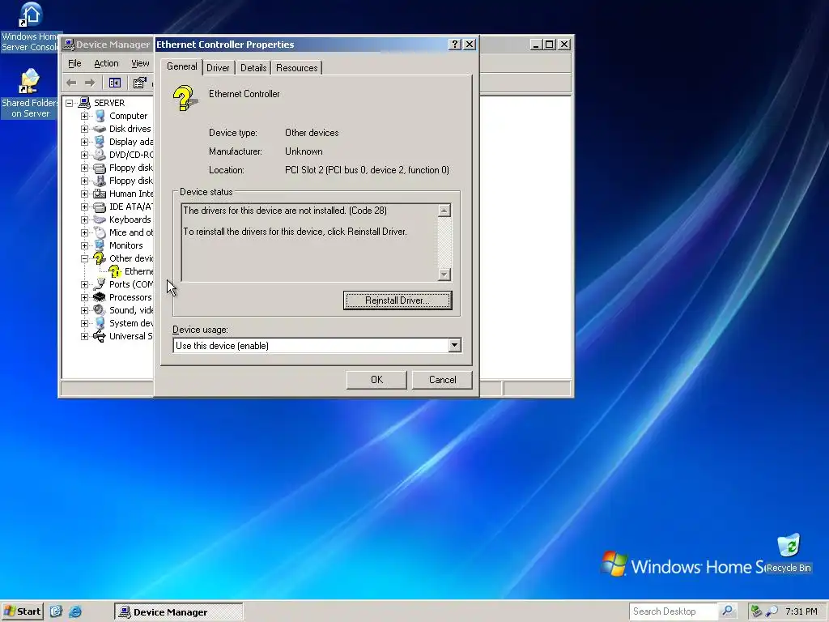This screenshot has width=829, height=622.
Task: Open Shared Folders on Server desktop icon
Action: pos(30,93)
